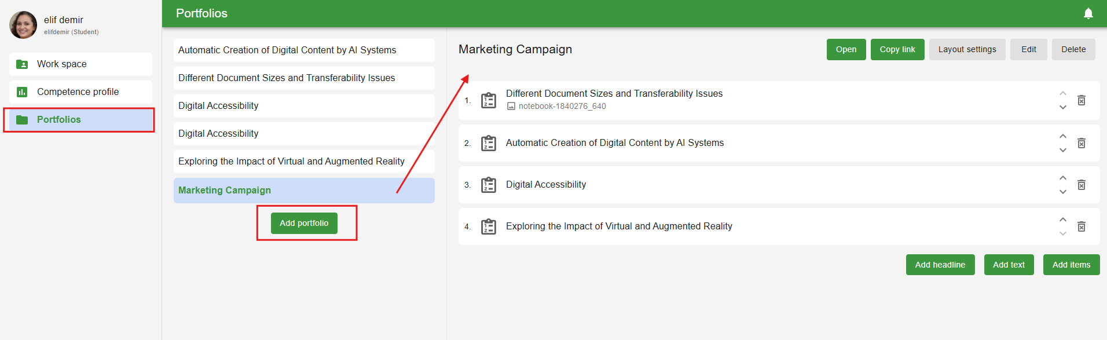Move Different Document Sizes item down

1062,107
